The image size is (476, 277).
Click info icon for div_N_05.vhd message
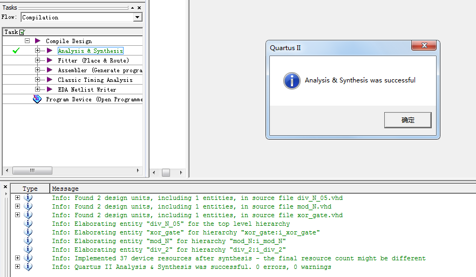coord(28,198)
